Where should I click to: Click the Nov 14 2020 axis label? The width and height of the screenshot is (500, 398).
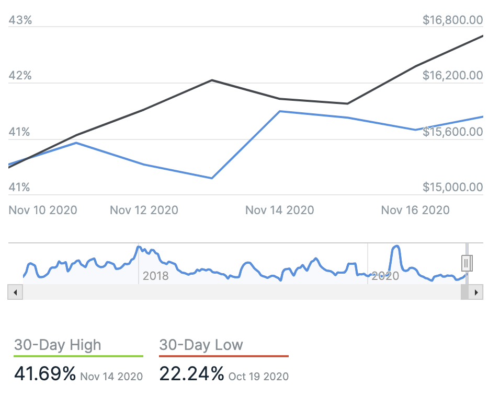pyautogui.click(x=280, y=210)
